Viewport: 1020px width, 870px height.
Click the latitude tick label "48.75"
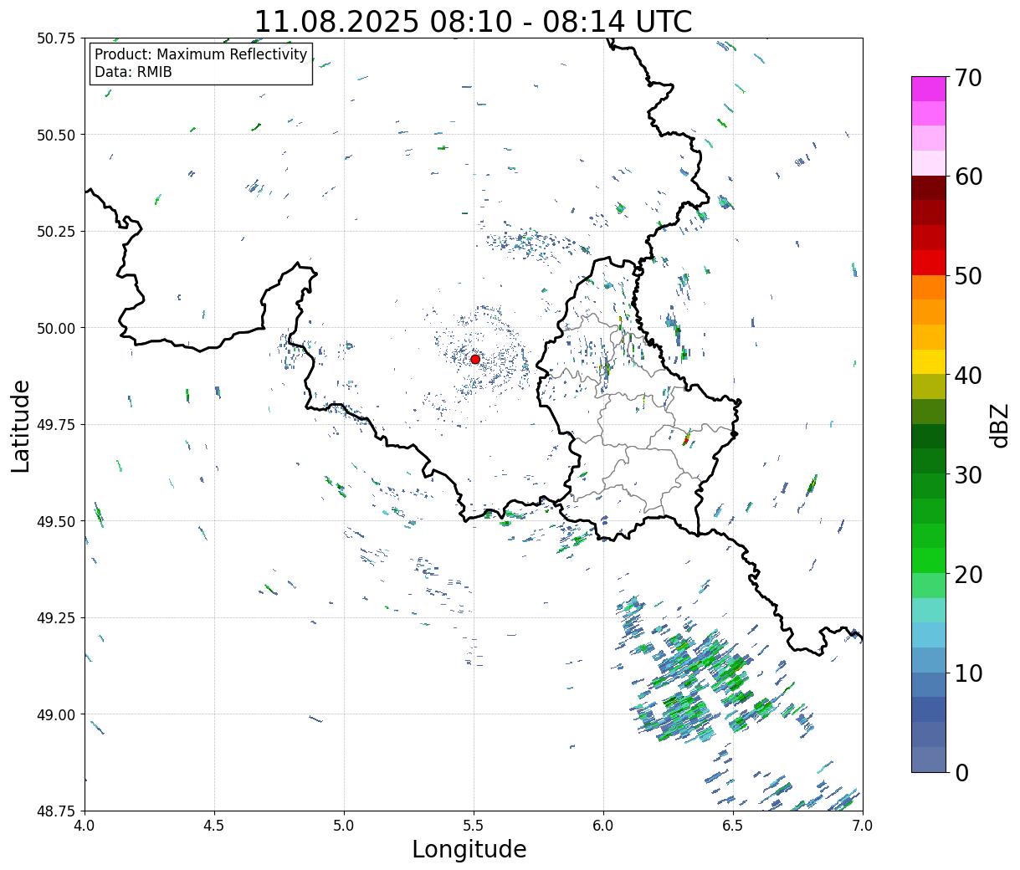coord(56,811)
